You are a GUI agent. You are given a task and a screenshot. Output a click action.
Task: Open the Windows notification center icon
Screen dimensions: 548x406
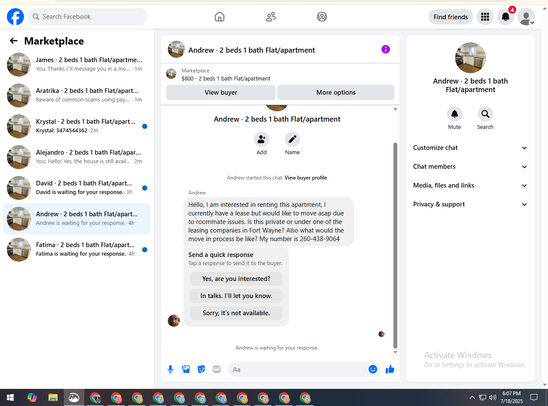pyautogui.click(x=534, y=397)
